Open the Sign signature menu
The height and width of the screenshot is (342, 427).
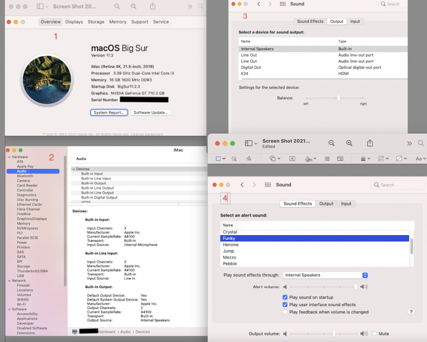[310, 159]
